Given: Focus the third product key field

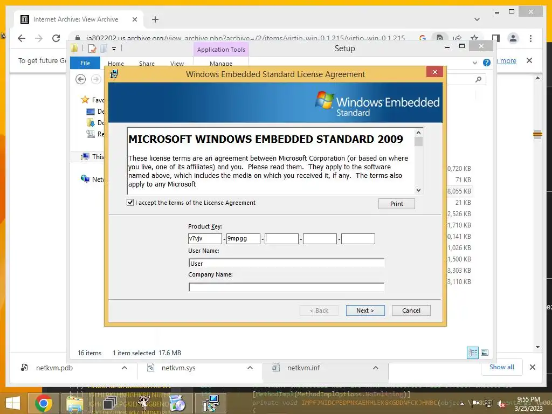Looking at the screenshot, I should pyautogui.click(x=281, y=239).
